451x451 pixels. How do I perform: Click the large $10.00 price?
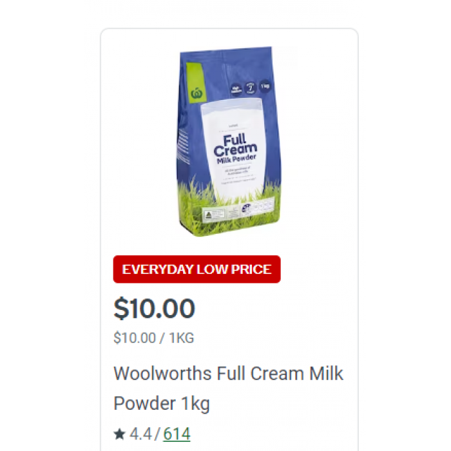(155, 309)
